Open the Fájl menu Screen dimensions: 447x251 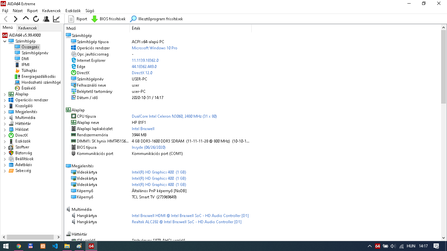5,11
